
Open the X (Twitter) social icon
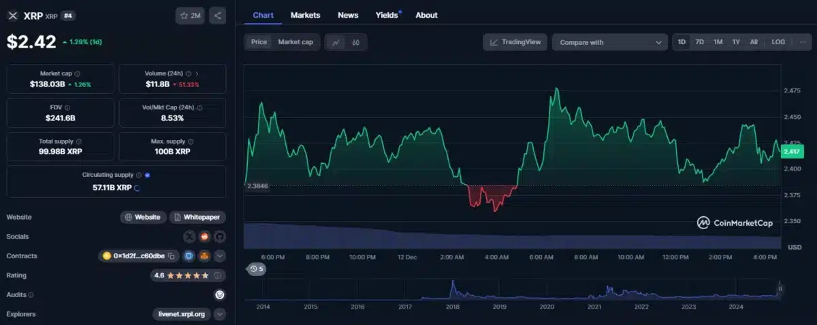coord(190,237)
